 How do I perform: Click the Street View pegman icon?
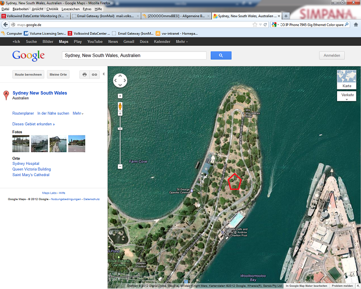[120, 106]
